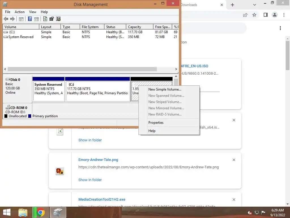Screen dimensions: 290x218
Task: Click the Disk 0 drive icon
Action: 8,79
